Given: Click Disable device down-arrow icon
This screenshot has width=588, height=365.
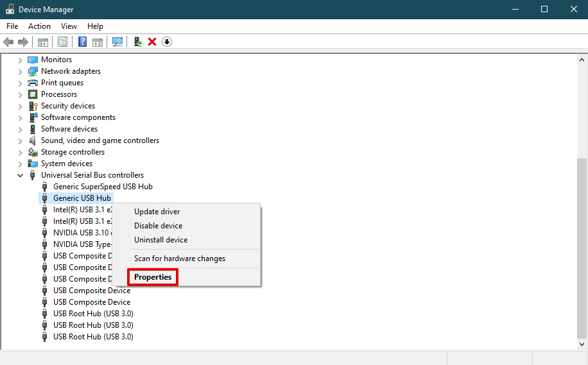Looking at the screenshot, I should coord(167,42).
